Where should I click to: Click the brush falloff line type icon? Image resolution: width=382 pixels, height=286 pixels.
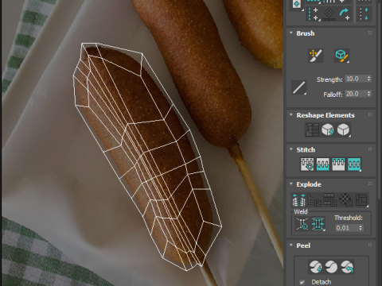(x=299, y=87)
